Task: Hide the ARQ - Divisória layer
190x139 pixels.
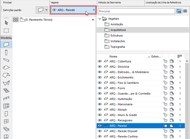Action: [100, 67]
